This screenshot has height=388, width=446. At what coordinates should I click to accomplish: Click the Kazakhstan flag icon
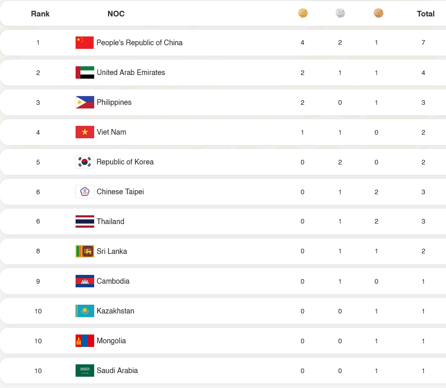(x=84, y=311)
